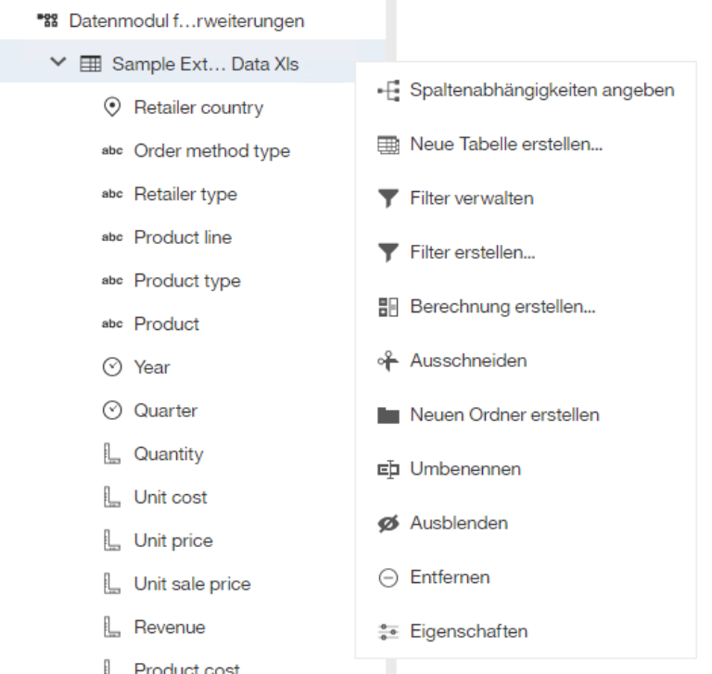This screenshot has height=674, width=712.
Task: Click the measure ruler icon of Unit price
Action: tap(112, 540)
